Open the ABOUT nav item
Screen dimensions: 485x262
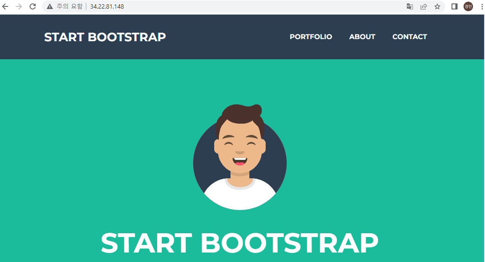362,37
